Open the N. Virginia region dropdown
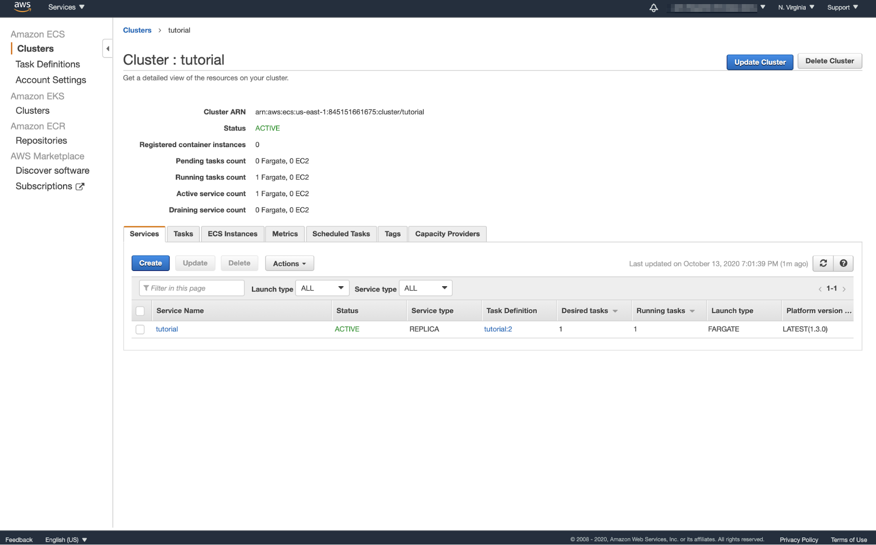The image size is (876, 545). [x=796, y=7]
